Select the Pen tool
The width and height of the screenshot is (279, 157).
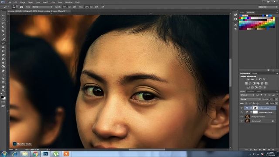3,71
